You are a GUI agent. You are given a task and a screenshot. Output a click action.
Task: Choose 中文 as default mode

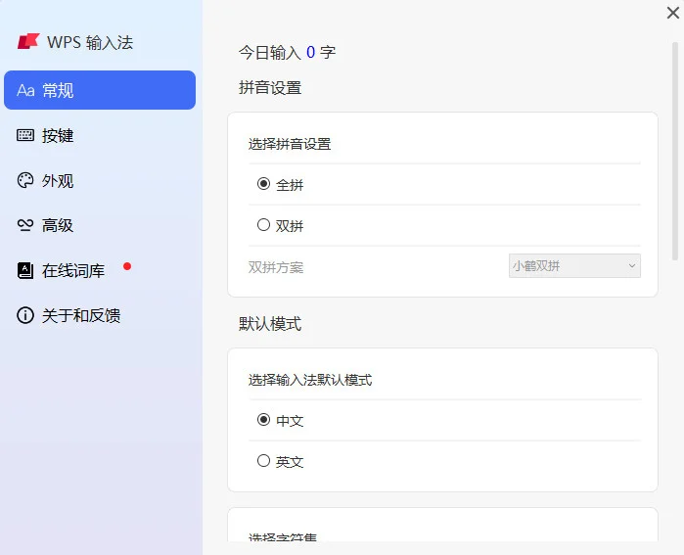point(263,420)
